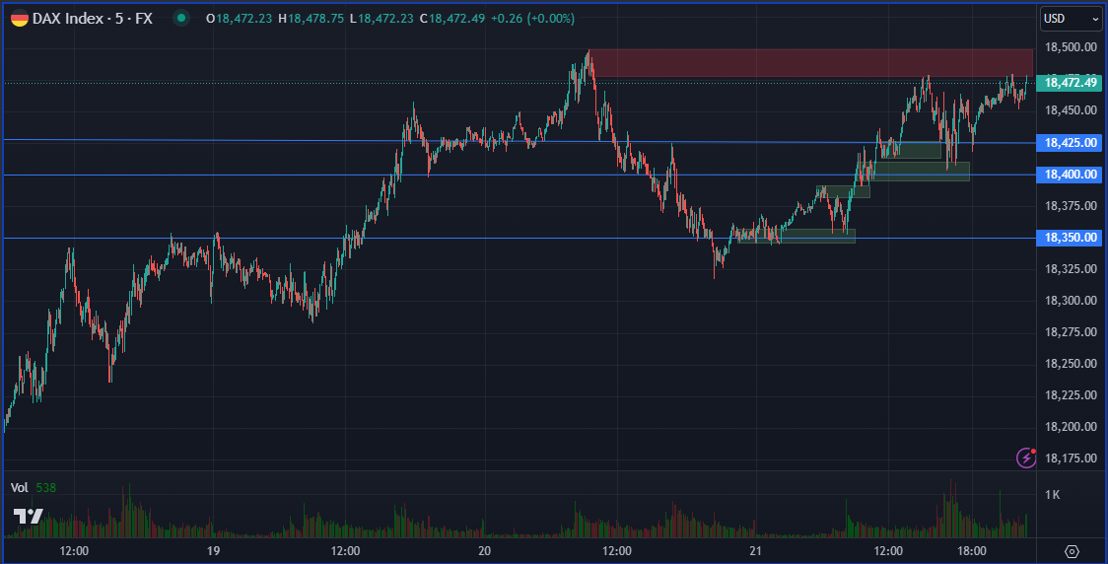Click the date label 19 on time axis
This screenshot has height=564, width=1108.
(x=213, y=550)
